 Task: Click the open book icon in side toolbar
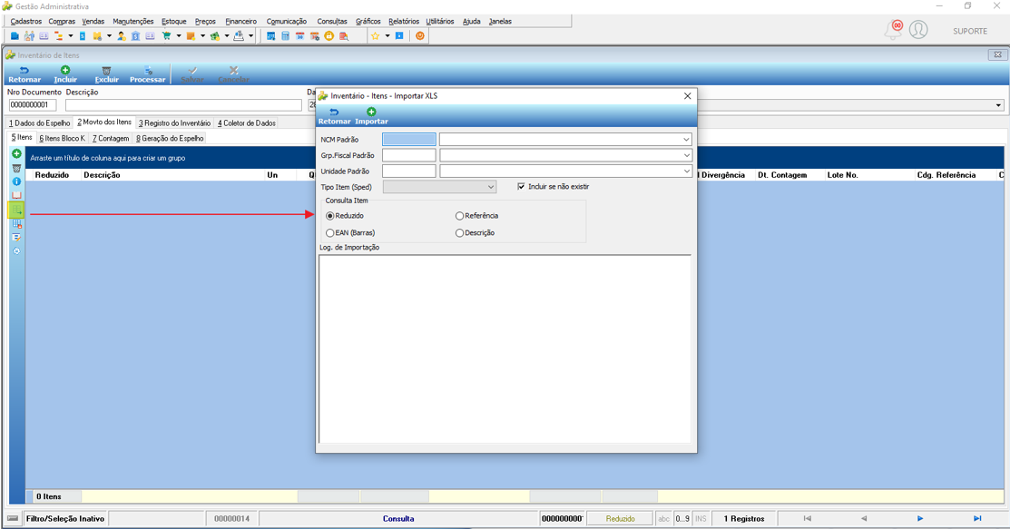point(16,195)
